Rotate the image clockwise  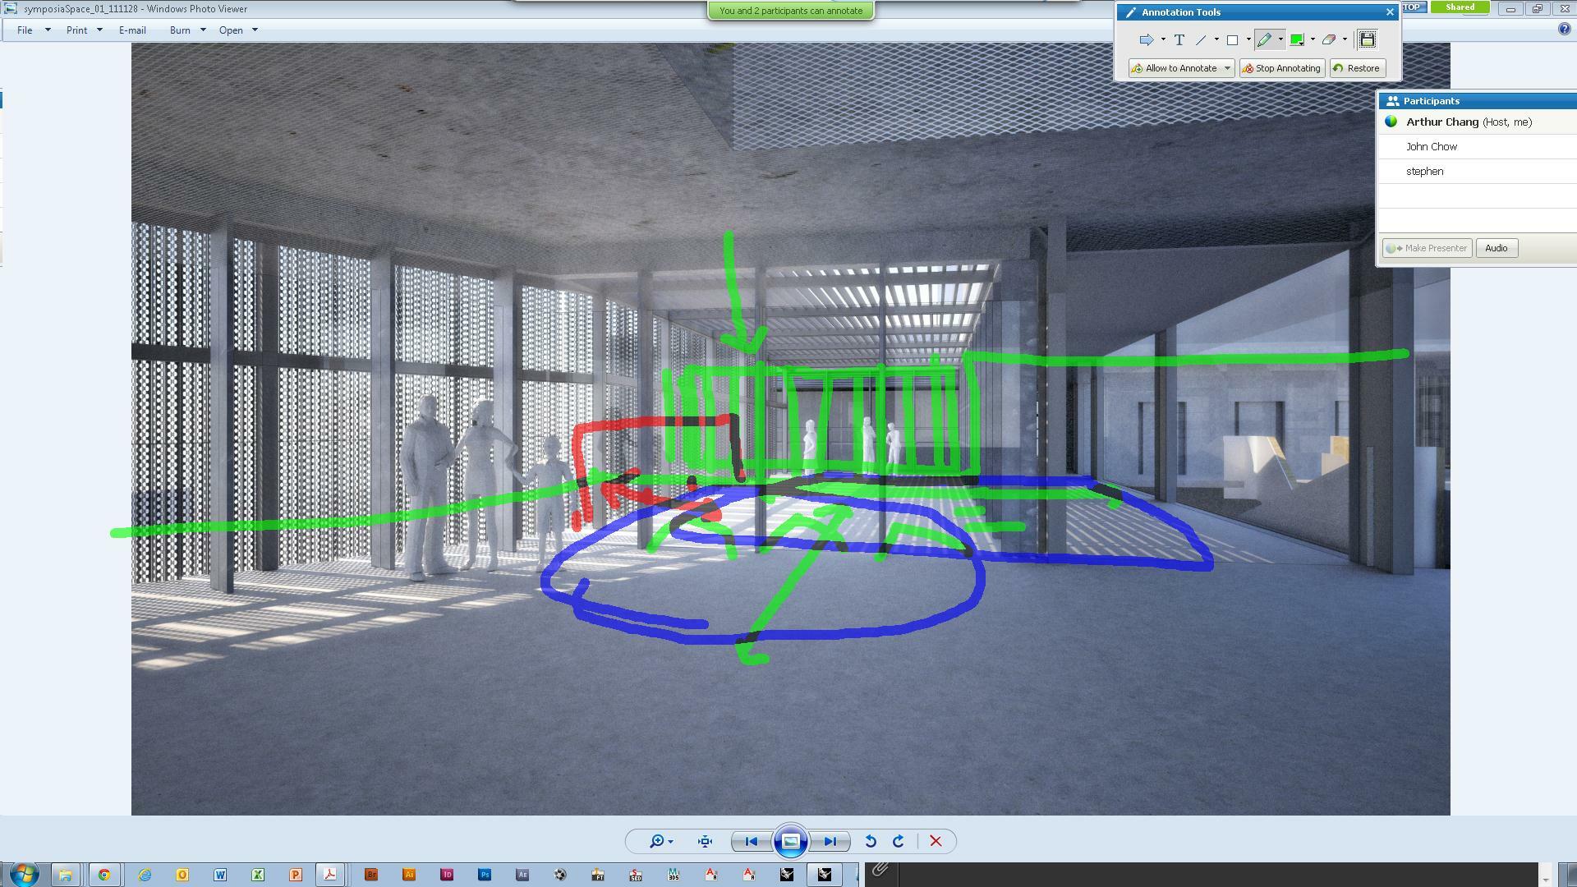tap(898, 841)
